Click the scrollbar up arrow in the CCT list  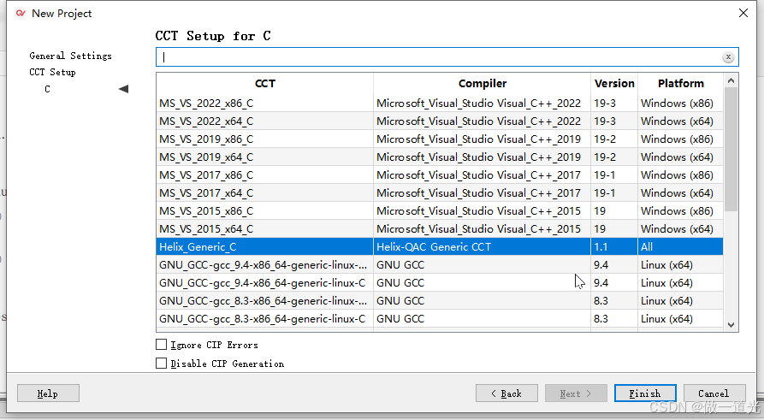[x=731, y=81]
